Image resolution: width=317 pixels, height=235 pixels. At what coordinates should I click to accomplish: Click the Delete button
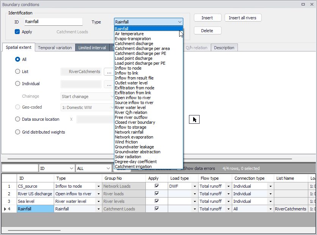(x=208, y=31)
